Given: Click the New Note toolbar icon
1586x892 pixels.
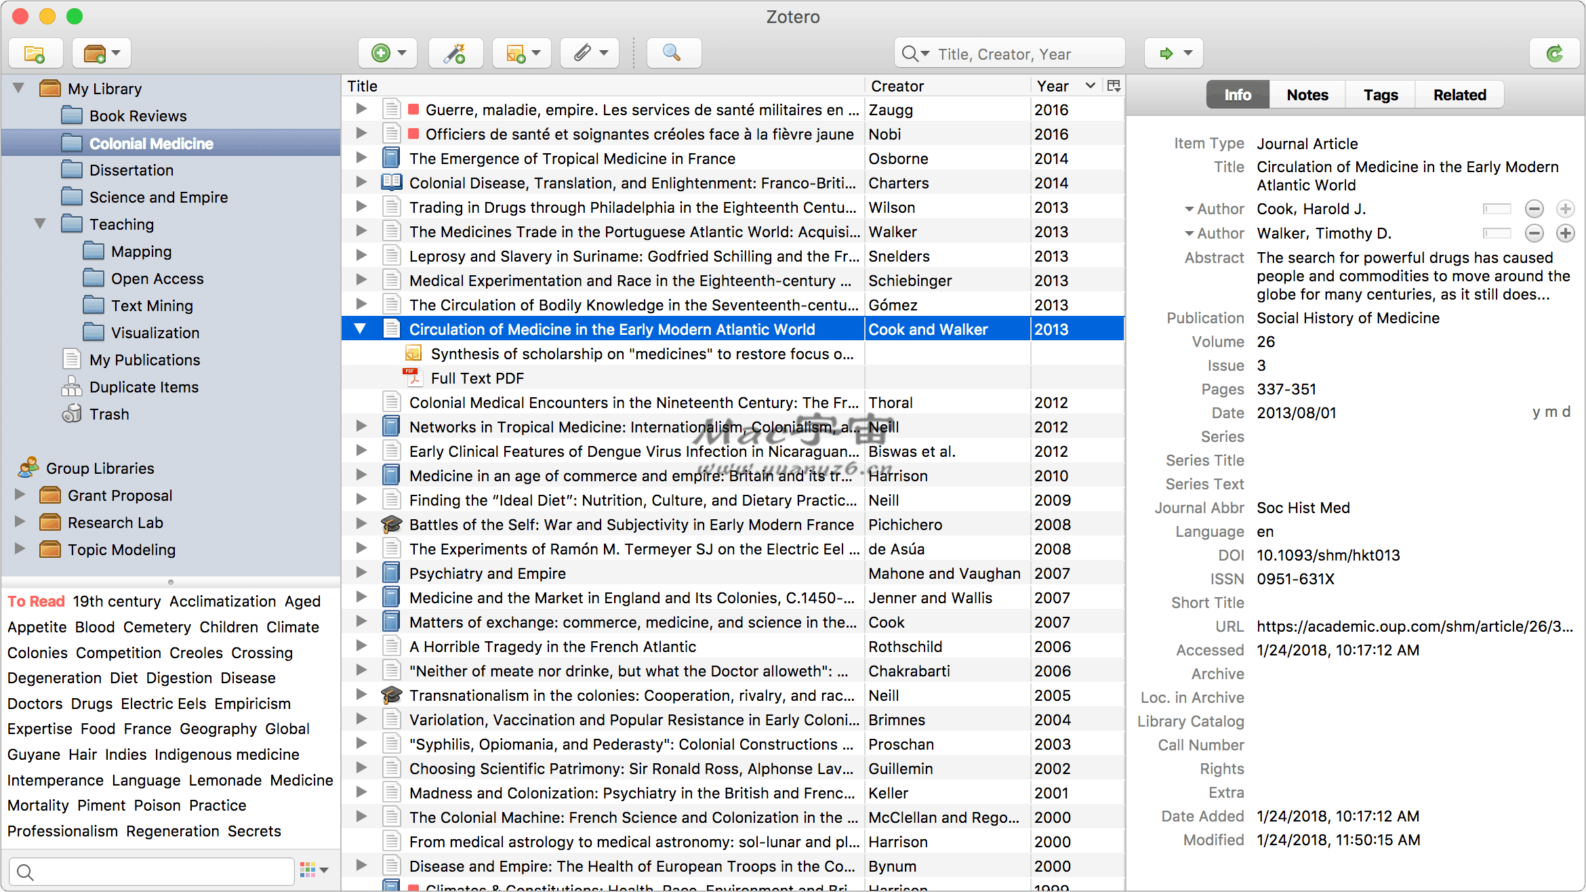Looking at the screenshot, I should [516, 54].
